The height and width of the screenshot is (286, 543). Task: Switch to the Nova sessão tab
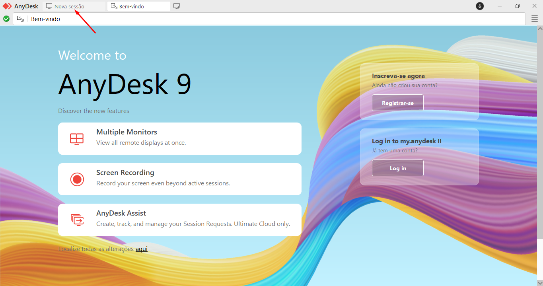point(74,6)
